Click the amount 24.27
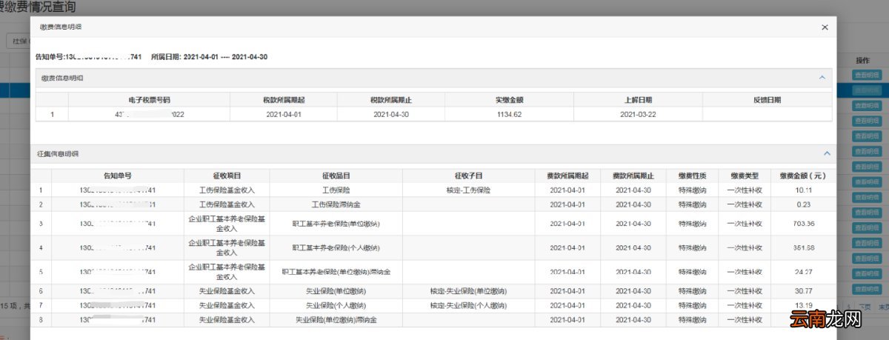 (x=802, y=272)
